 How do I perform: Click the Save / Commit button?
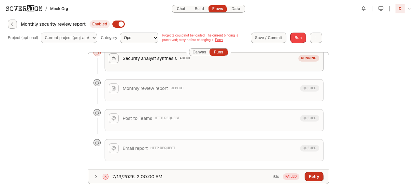click(x=268, y=38)
